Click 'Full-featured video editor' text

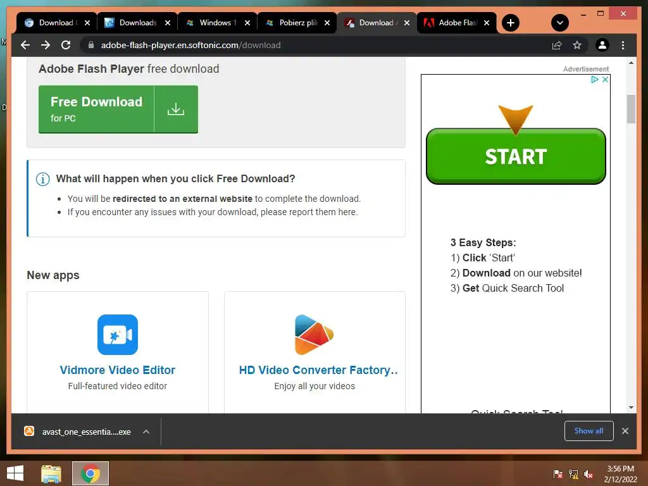coord(117,386)
